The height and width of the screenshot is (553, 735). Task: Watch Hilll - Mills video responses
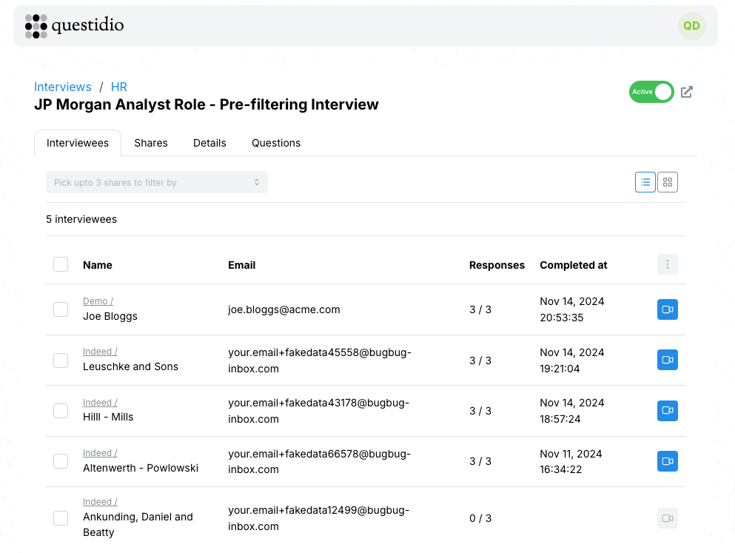668,411
